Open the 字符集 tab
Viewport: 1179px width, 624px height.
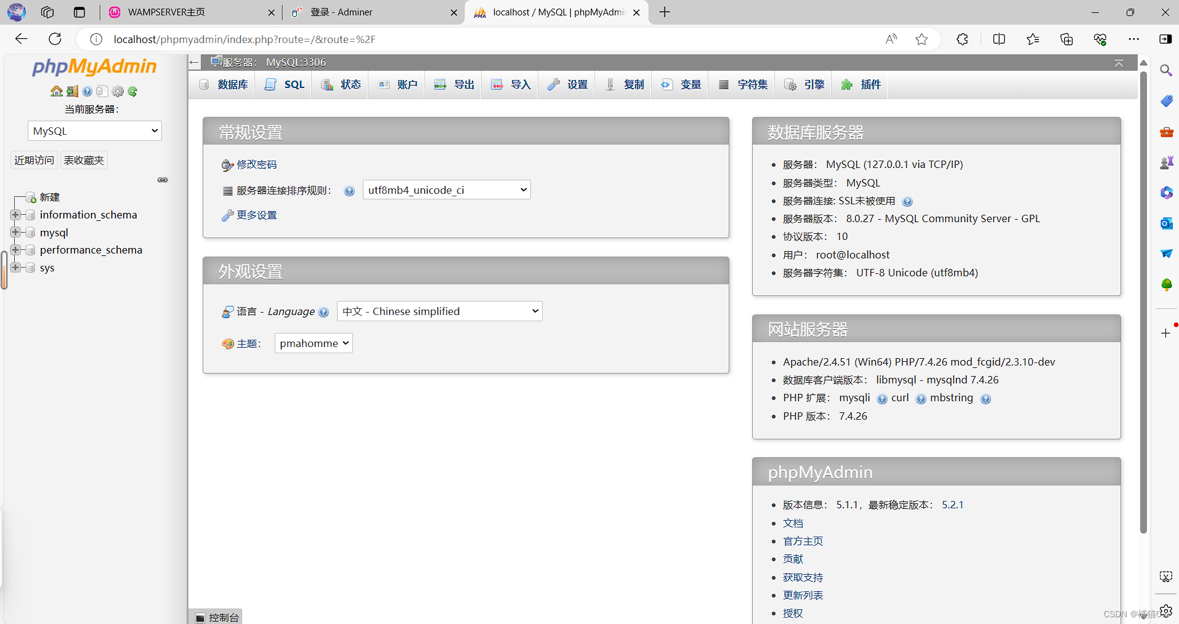coord(743,85)
